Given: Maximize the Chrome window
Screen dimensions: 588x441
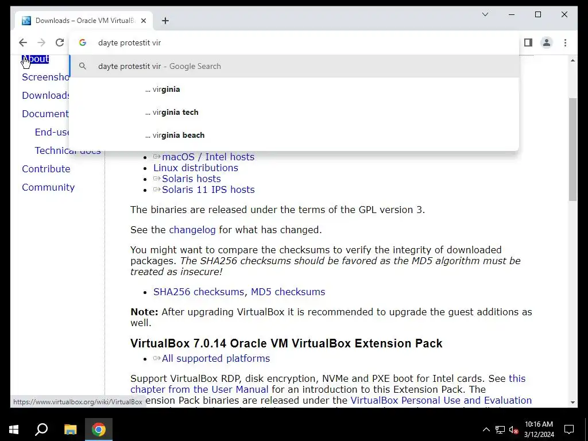Looking at the screenshot, I should click(537, 14).
